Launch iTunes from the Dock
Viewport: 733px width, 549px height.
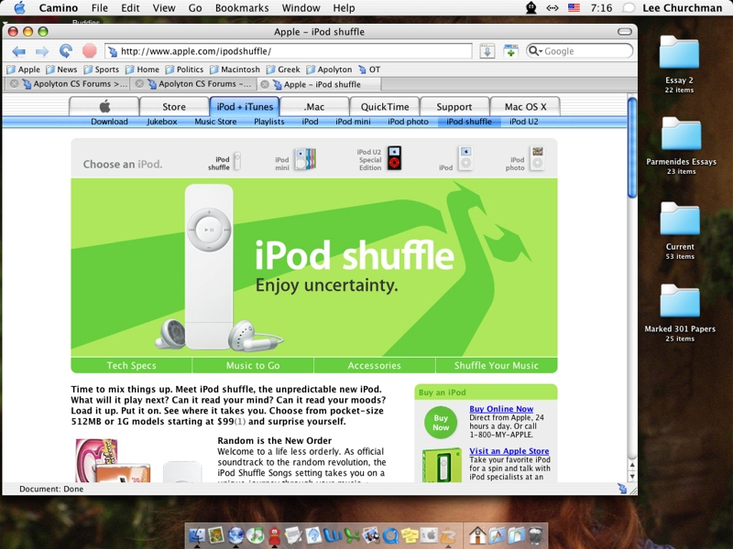click(x=257, y=535)
